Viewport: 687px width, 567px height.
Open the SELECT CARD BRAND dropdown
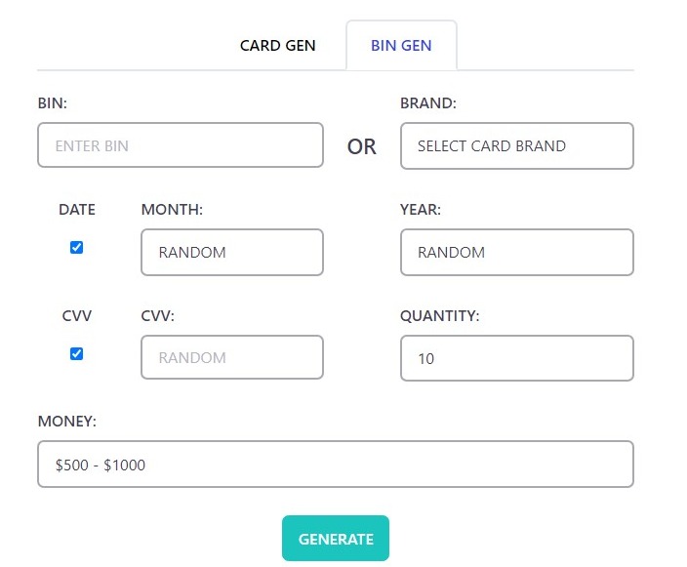tap(516, 145)
